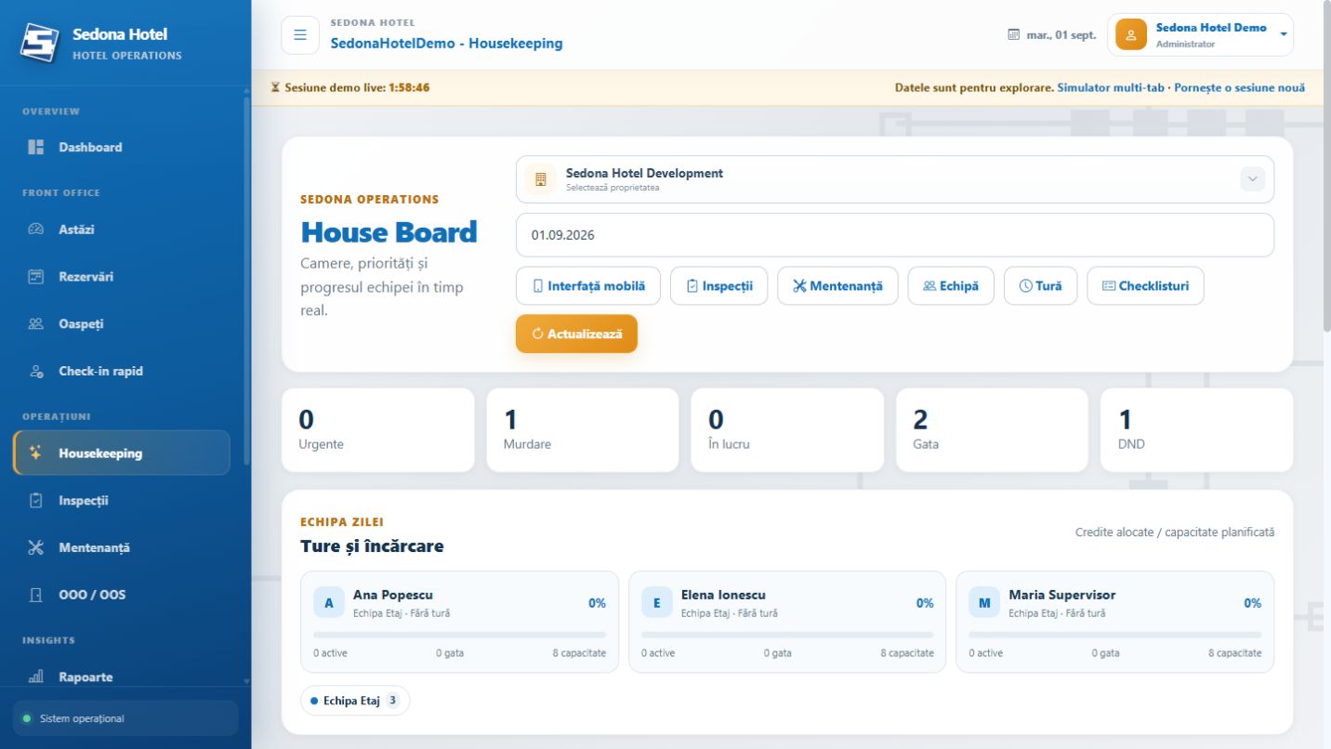This screenshot has width=1331, height=749.
Task: Click the Astăzi gauge icon
Action: 36,230
